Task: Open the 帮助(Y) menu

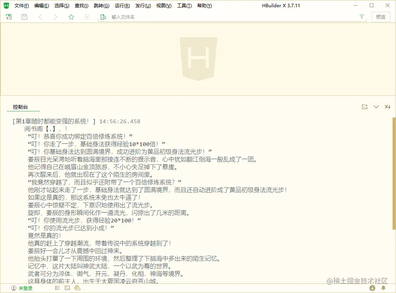Action: (204, 6)
